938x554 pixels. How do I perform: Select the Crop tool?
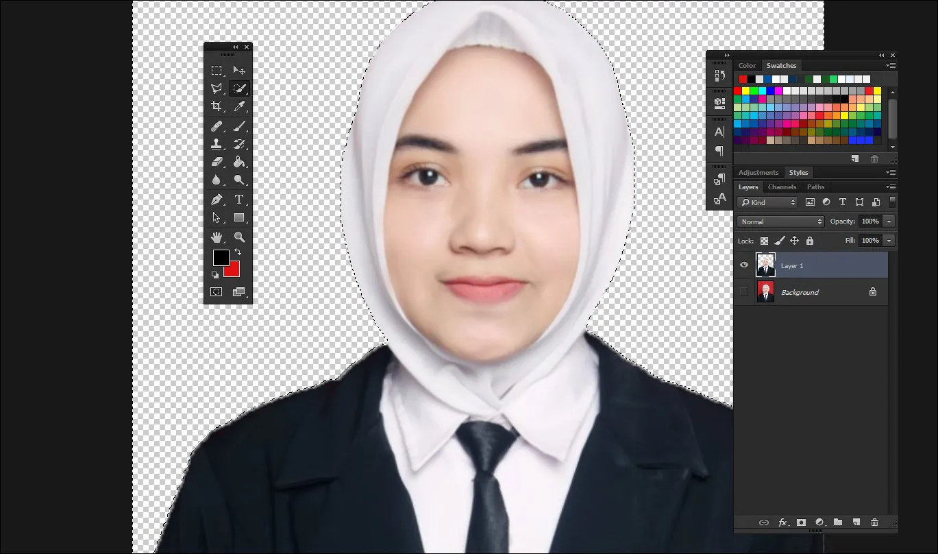pos(217,106)
